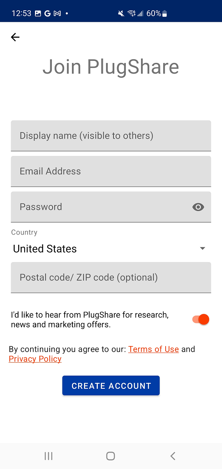This screenshot has width=222, height=469.
Task: Tap the battery icon in status bar
Action: pos(164,14)
